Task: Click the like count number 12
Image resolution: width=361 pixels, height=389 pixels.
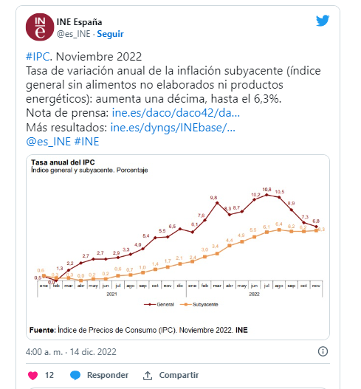Action: coord(49,376)
